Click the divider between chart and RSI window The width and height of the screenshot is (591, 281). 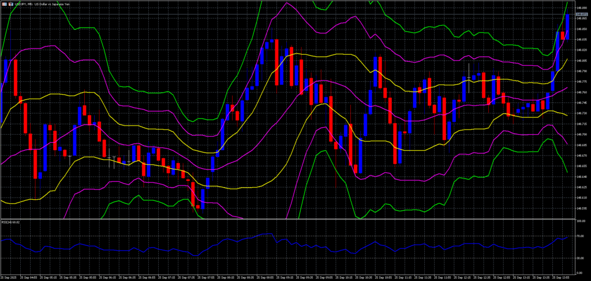(289, 219)
